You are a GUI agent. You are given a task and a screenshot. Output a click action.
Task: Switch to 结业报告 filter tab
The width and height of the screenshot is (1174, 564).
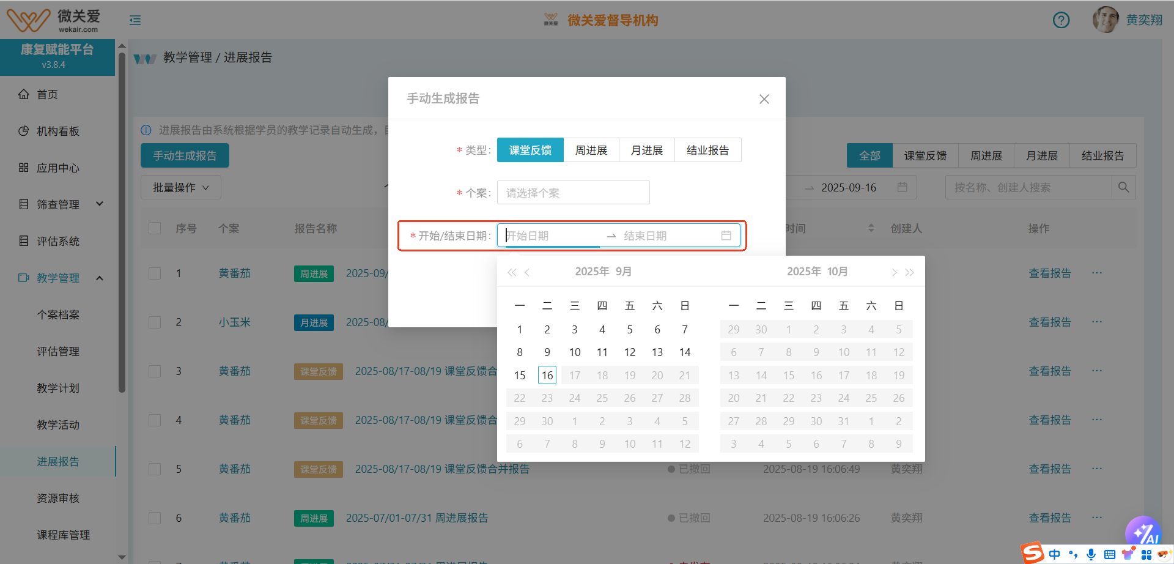[1102, 155]
